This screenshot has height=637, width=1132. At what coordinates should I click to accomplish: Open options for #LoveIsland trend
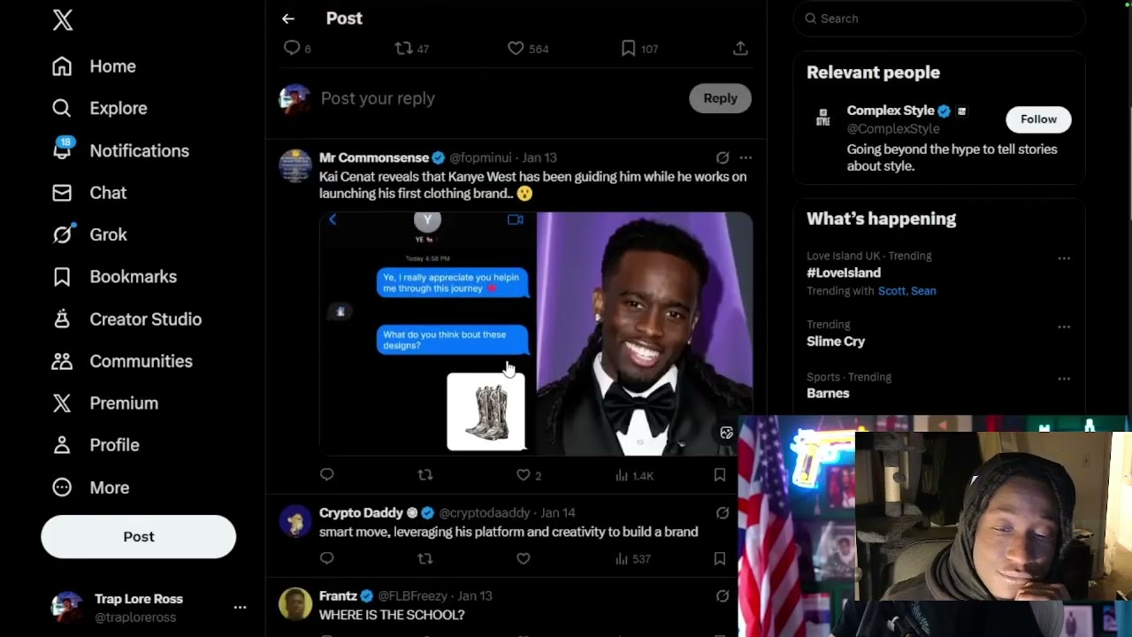click(x=1064, y=258)
